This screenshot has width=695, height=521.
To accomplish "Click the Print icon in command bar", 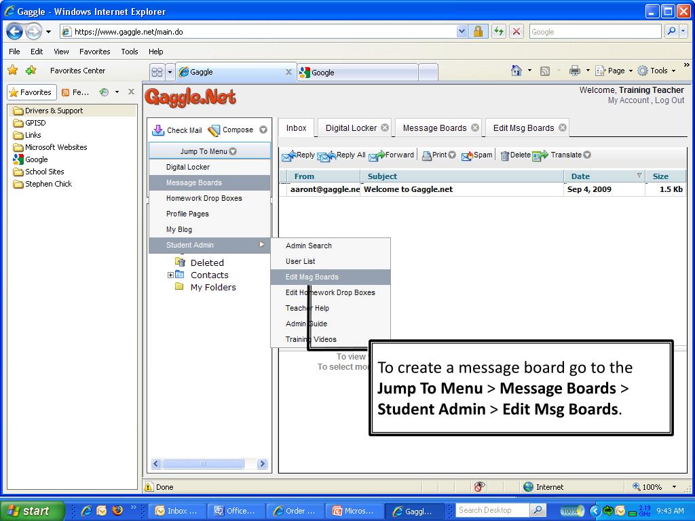I will (574, 70).
